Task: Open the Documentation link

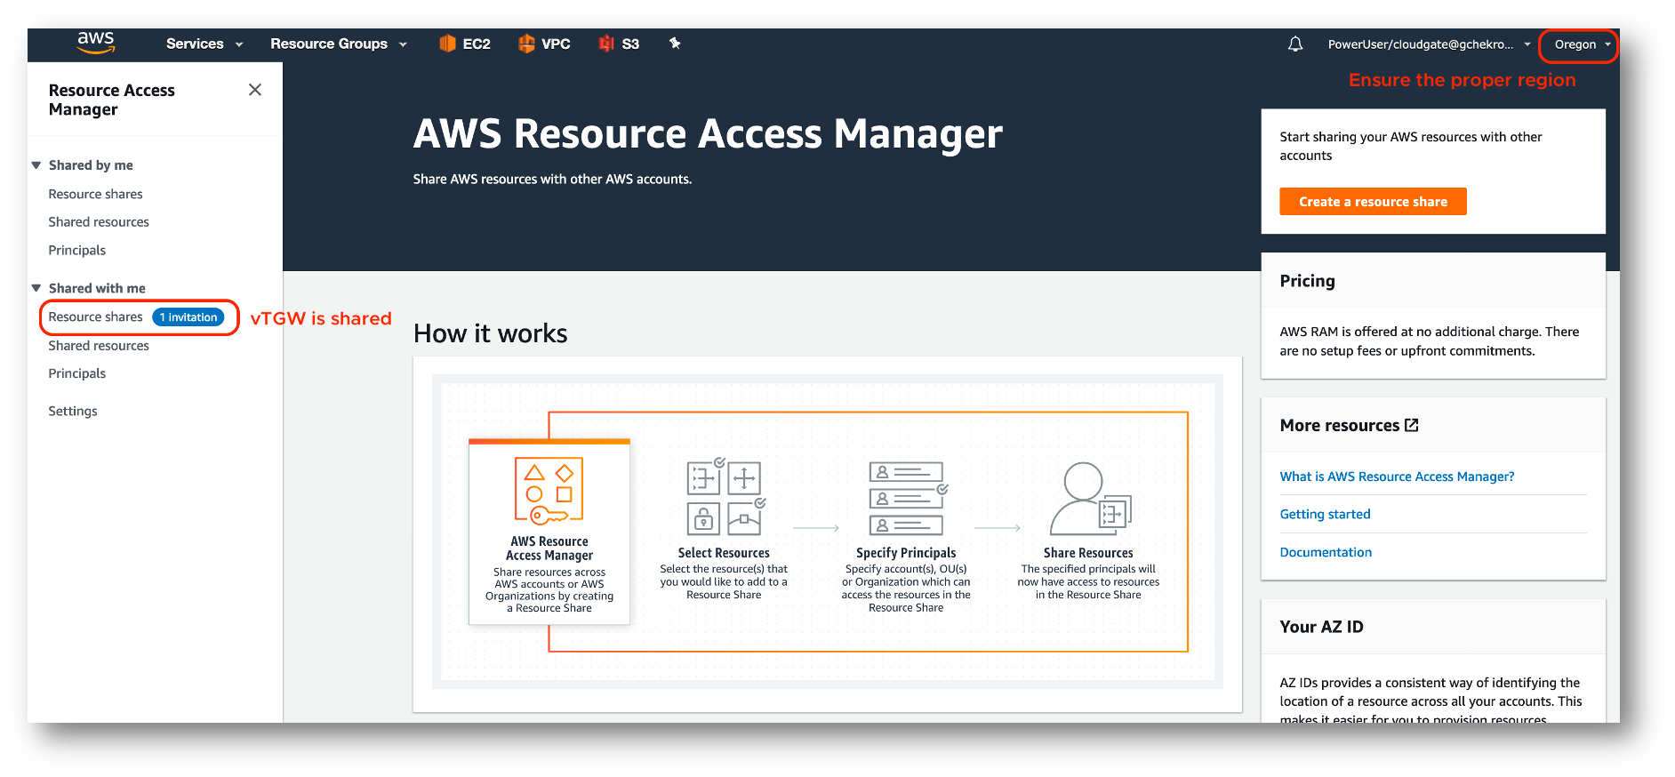Action: (1326, 552)
